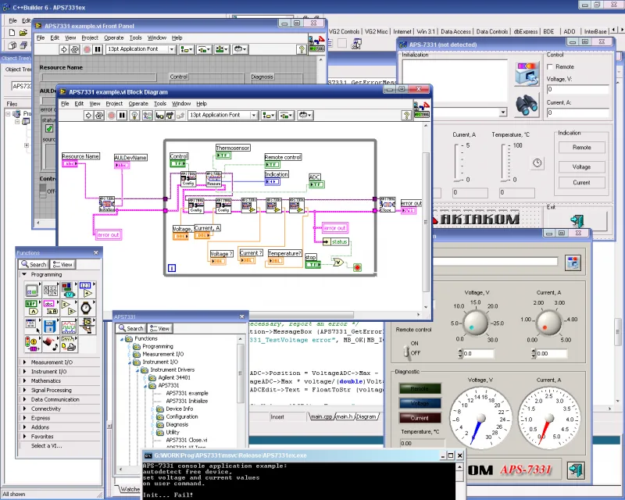Click Remote button in Indication group
Image resolution: width=625 pixels, height=500 pixels.
[581, 148]
